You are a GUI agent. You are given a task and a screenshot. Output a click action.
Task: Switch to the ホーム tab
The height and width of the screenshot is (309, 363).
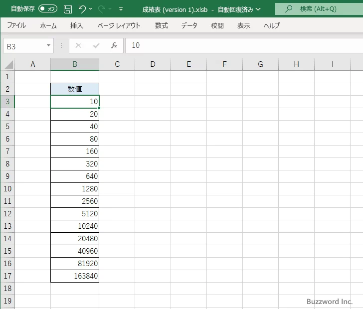(48, 25)
